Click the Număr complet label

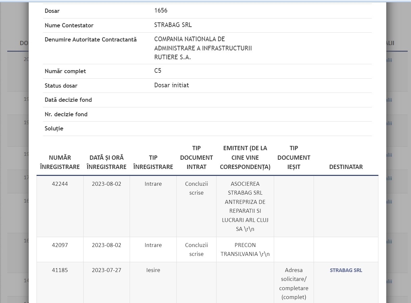[x=65, y=71]
